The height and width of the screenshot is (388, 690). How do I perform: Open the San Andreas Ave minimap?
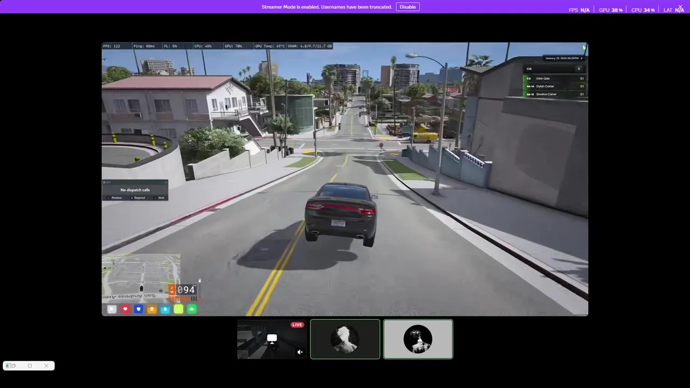pyautogui.click(x=141, y=278)
